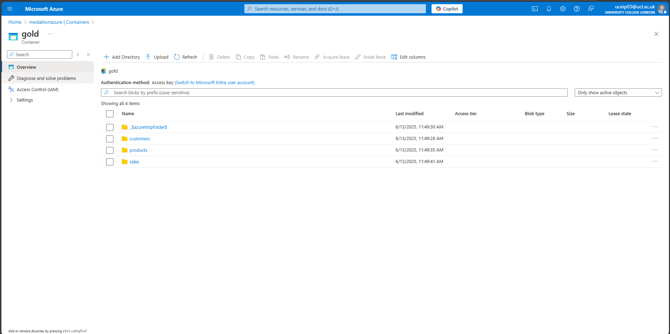
Task: Focus the global search resources box
Action: click(x=335, y=9)
